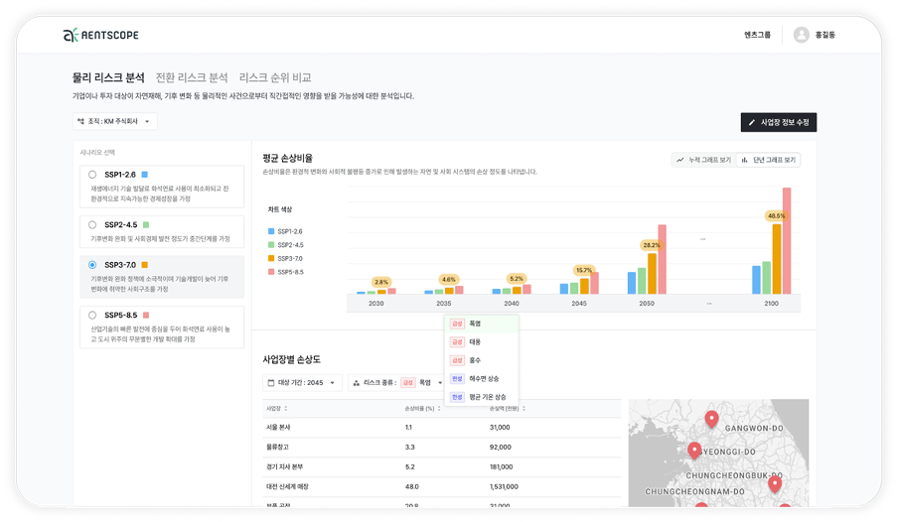Open the 홍길동 user avatar
Viewport: 898px width, 522px height.
point(802,35)
